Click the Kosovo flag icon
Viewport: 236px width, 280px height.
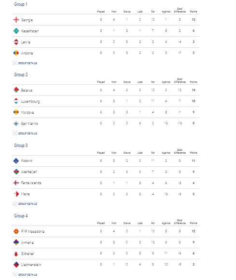click(16, 160)
